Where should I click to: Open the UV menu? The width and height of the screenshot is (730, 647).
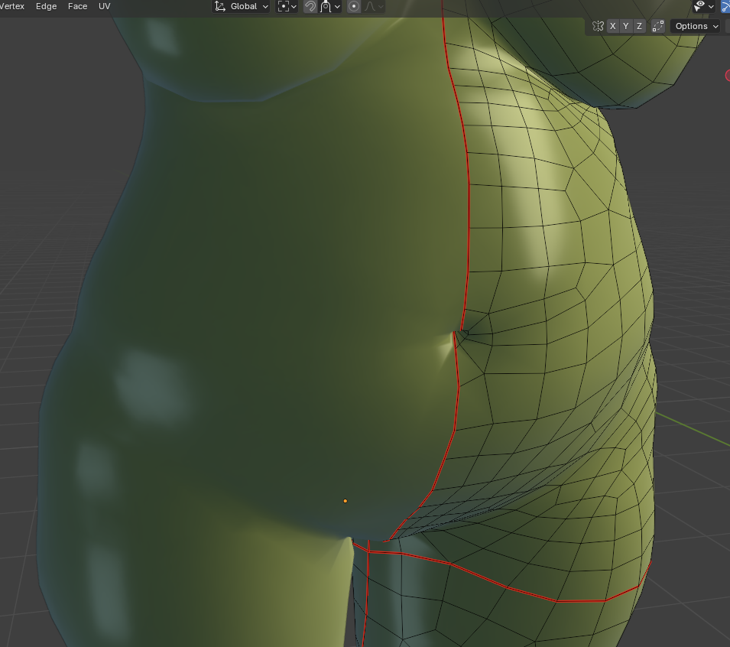(104, 7)
